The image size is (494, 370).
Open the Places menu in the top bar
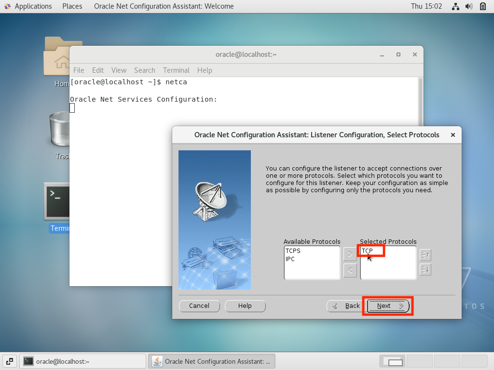click(x=72, y=6)
